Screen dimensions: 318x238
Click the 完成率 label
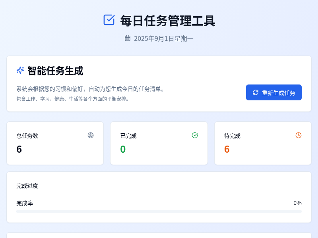[25, 203]
